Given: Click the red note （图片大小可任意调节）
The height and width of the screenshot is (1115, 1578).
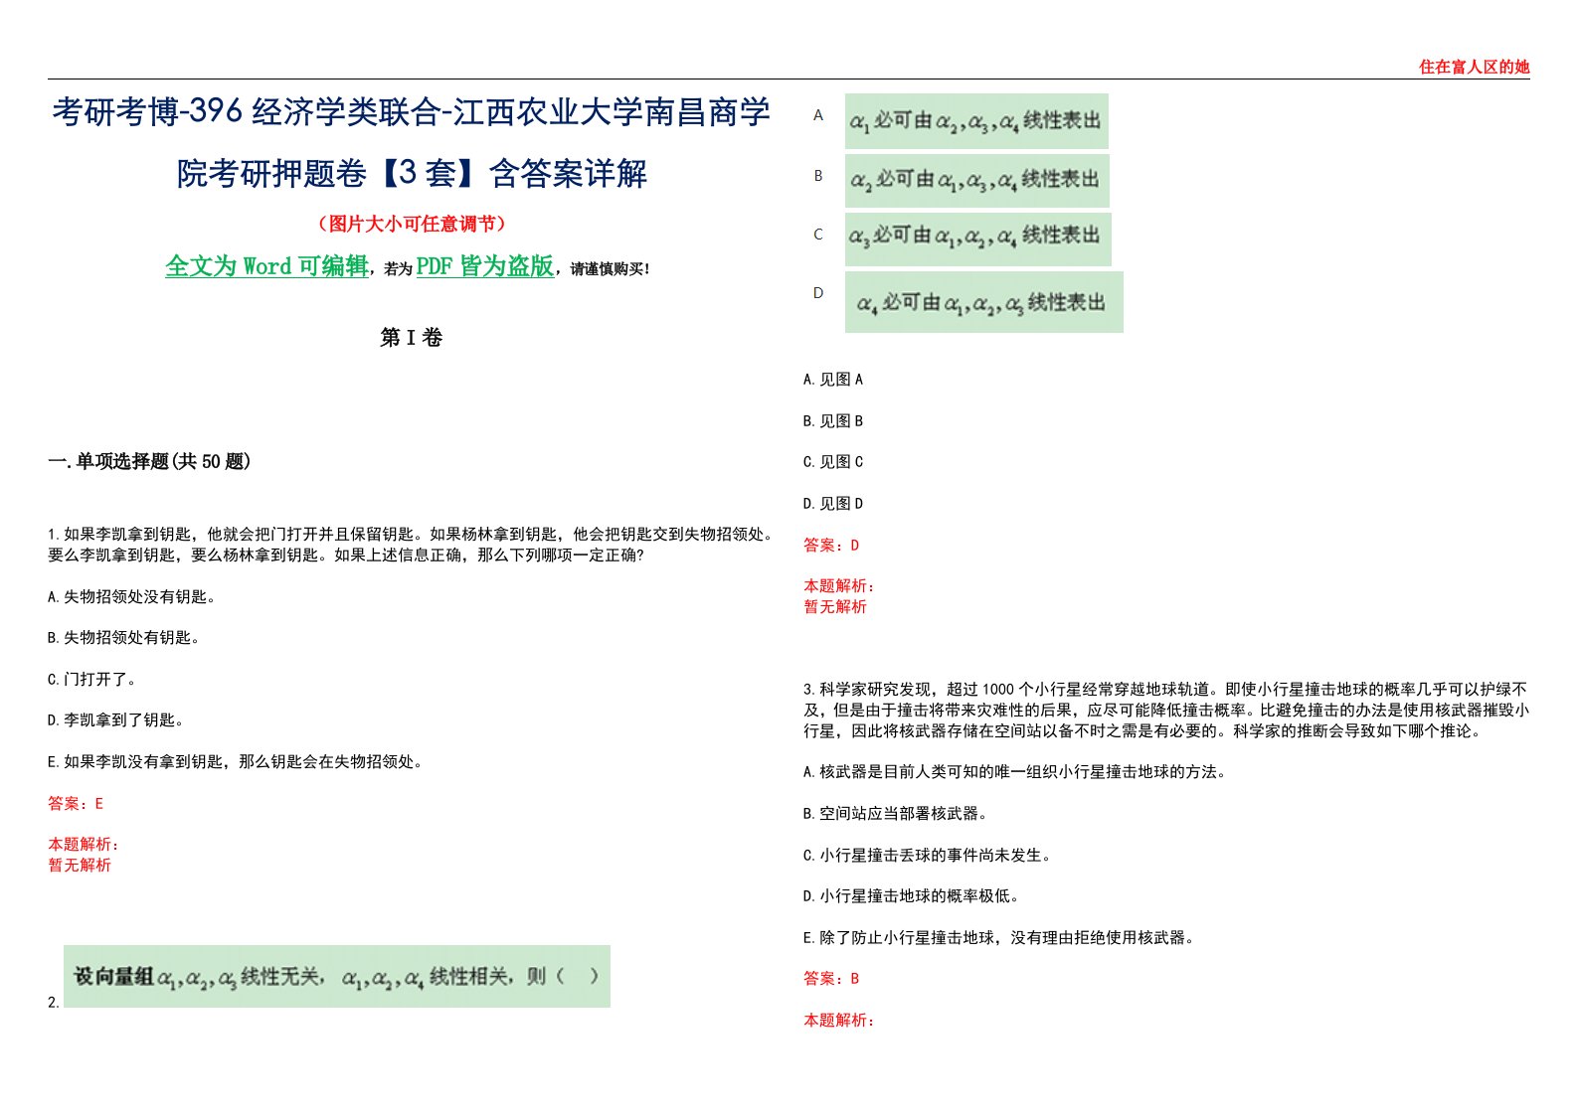Looking at the screenshot, I should (x=412, y=224).
